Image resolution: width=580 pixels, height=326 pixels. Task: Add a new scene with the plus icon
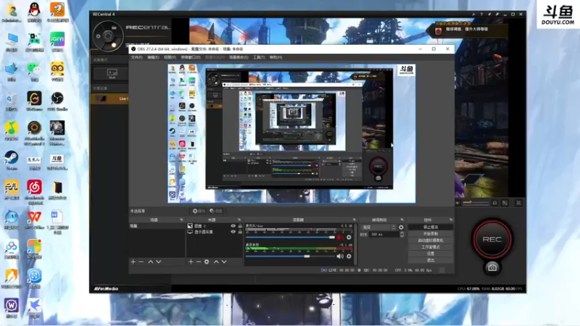[x=133, y=262]
